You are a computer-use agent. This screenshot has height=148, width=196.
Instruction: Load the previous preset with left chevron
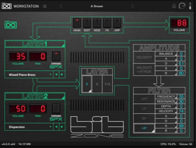61,6
